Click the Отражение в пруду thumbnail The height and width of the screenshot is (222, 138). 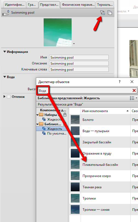(75, 153)
